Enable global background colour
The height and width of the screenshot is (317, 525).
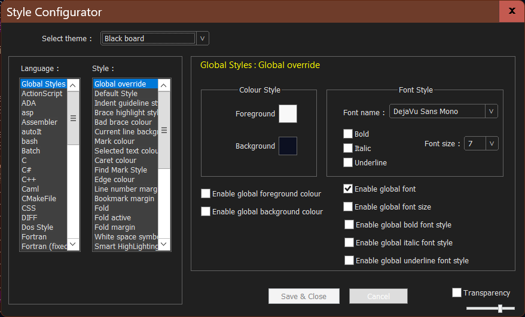[206, 211]
